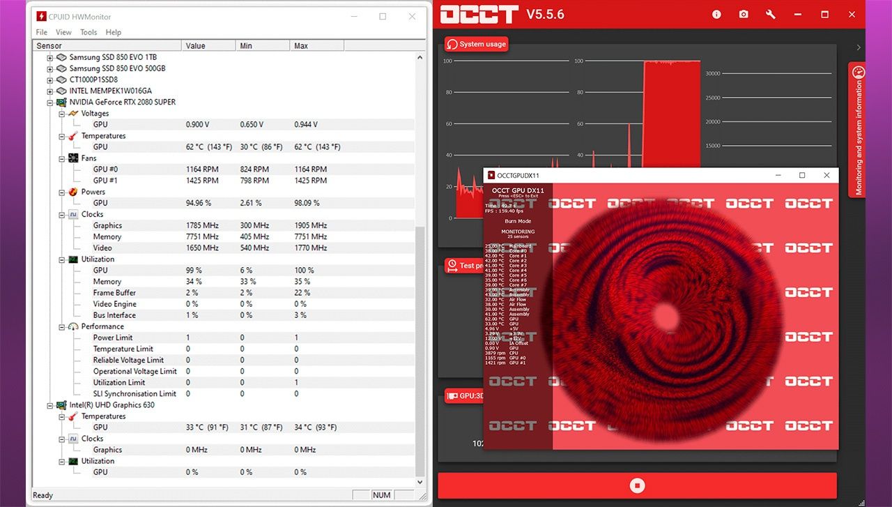Click the NVIDIA GeForce RTX 2080 SUPER icon

click(x=61, y=103)
